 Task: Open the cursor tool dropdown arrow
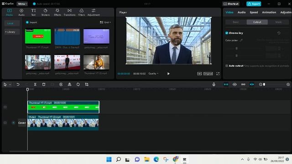10,85
